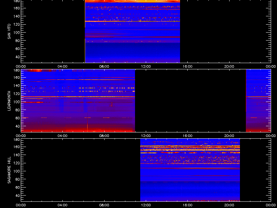
Task: Click the 80 label on Sagamore Hill axis
Action: click(18, 179)
